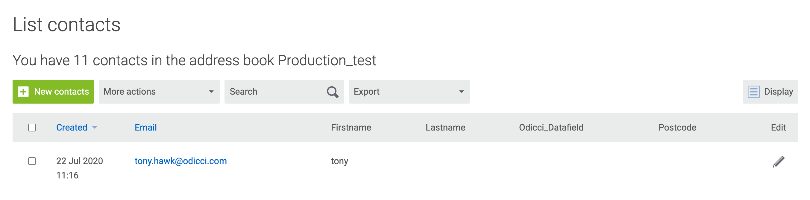Click the More actions dropdown arrow

click(211, 92)
